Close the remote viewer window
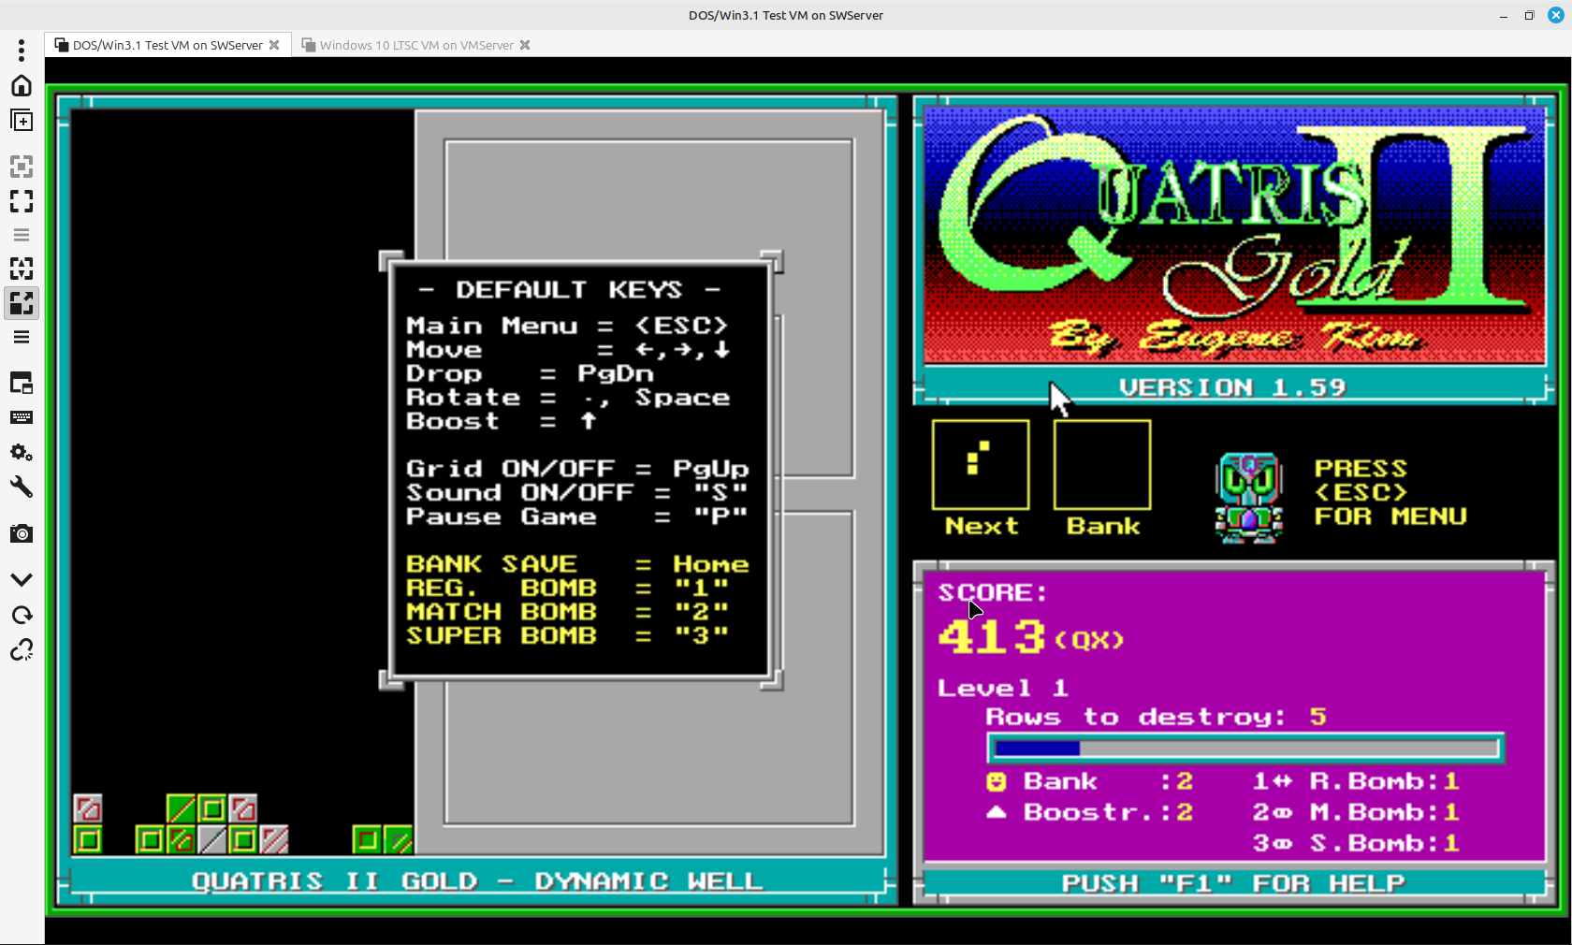This screenshot has height=945, width=1572. pyautogui.click(x=1556, y=15)
